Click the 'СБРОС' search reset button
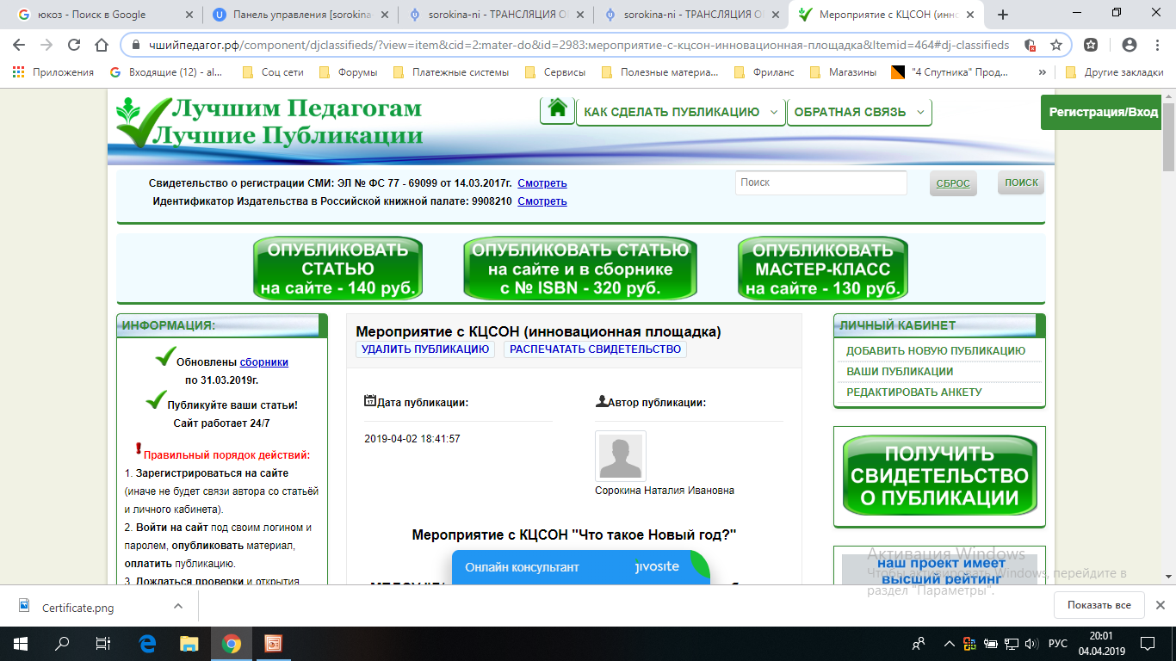 coord(953,183)
